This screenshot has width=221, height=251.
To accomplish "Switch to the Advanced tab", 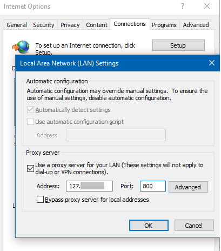I will coord(196,25).
